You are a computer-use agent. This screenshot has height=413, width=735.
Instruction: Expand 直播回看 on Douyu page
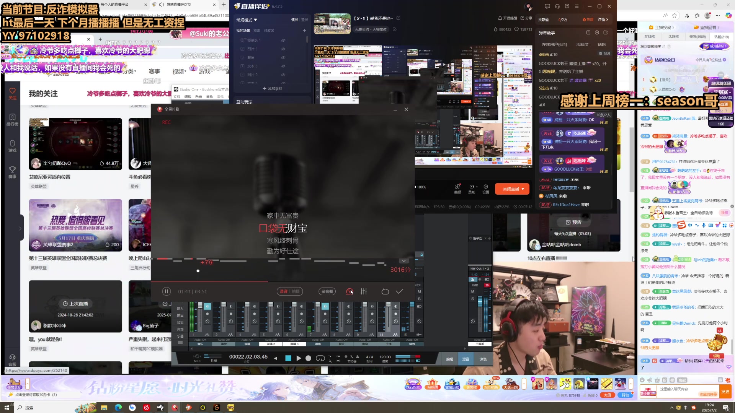[707, 28]
